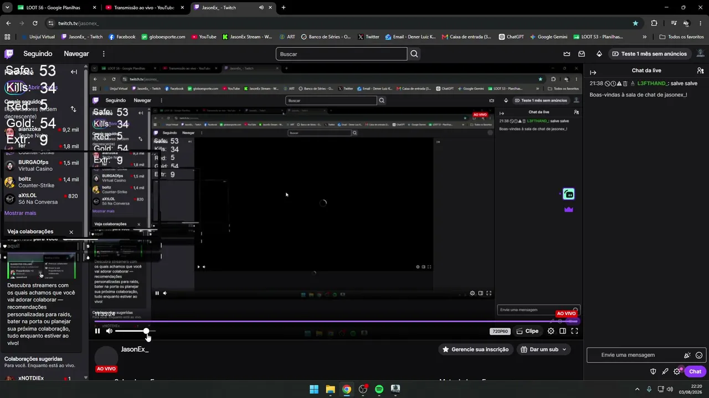Click the purple stream seek bar
The width and height of the screenshot is (709, 398).
click(x=336, y=321)
